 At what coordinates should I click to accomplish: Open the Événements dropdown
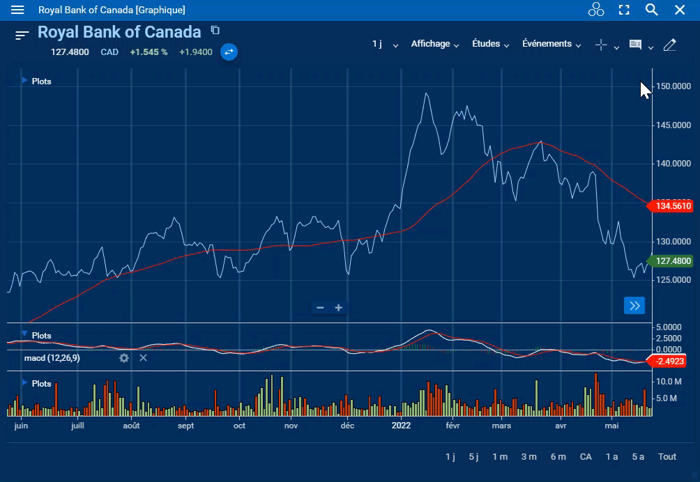click(551, 44)
